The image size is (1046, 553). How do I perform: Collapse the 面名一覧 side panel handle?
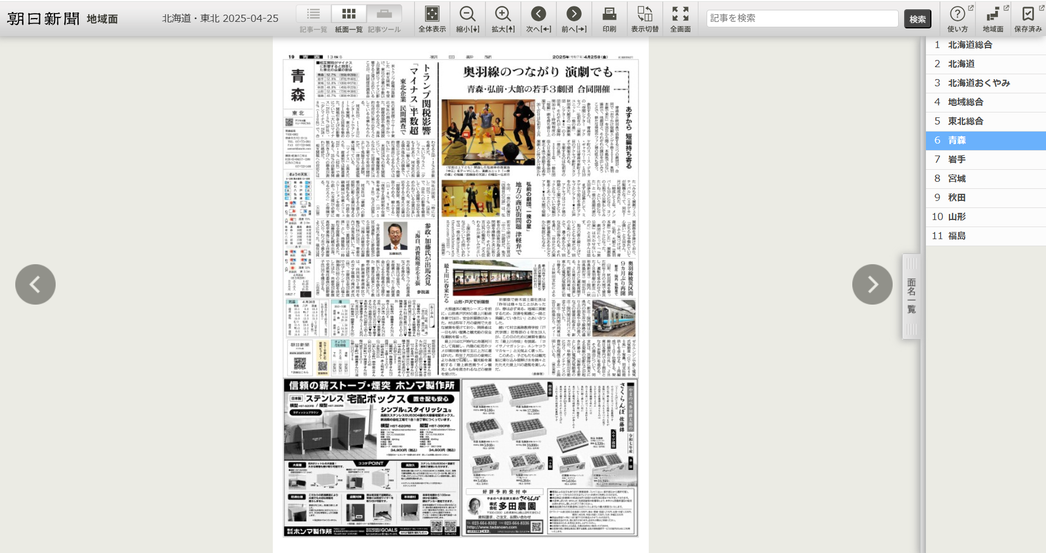[x=911, y=296]
